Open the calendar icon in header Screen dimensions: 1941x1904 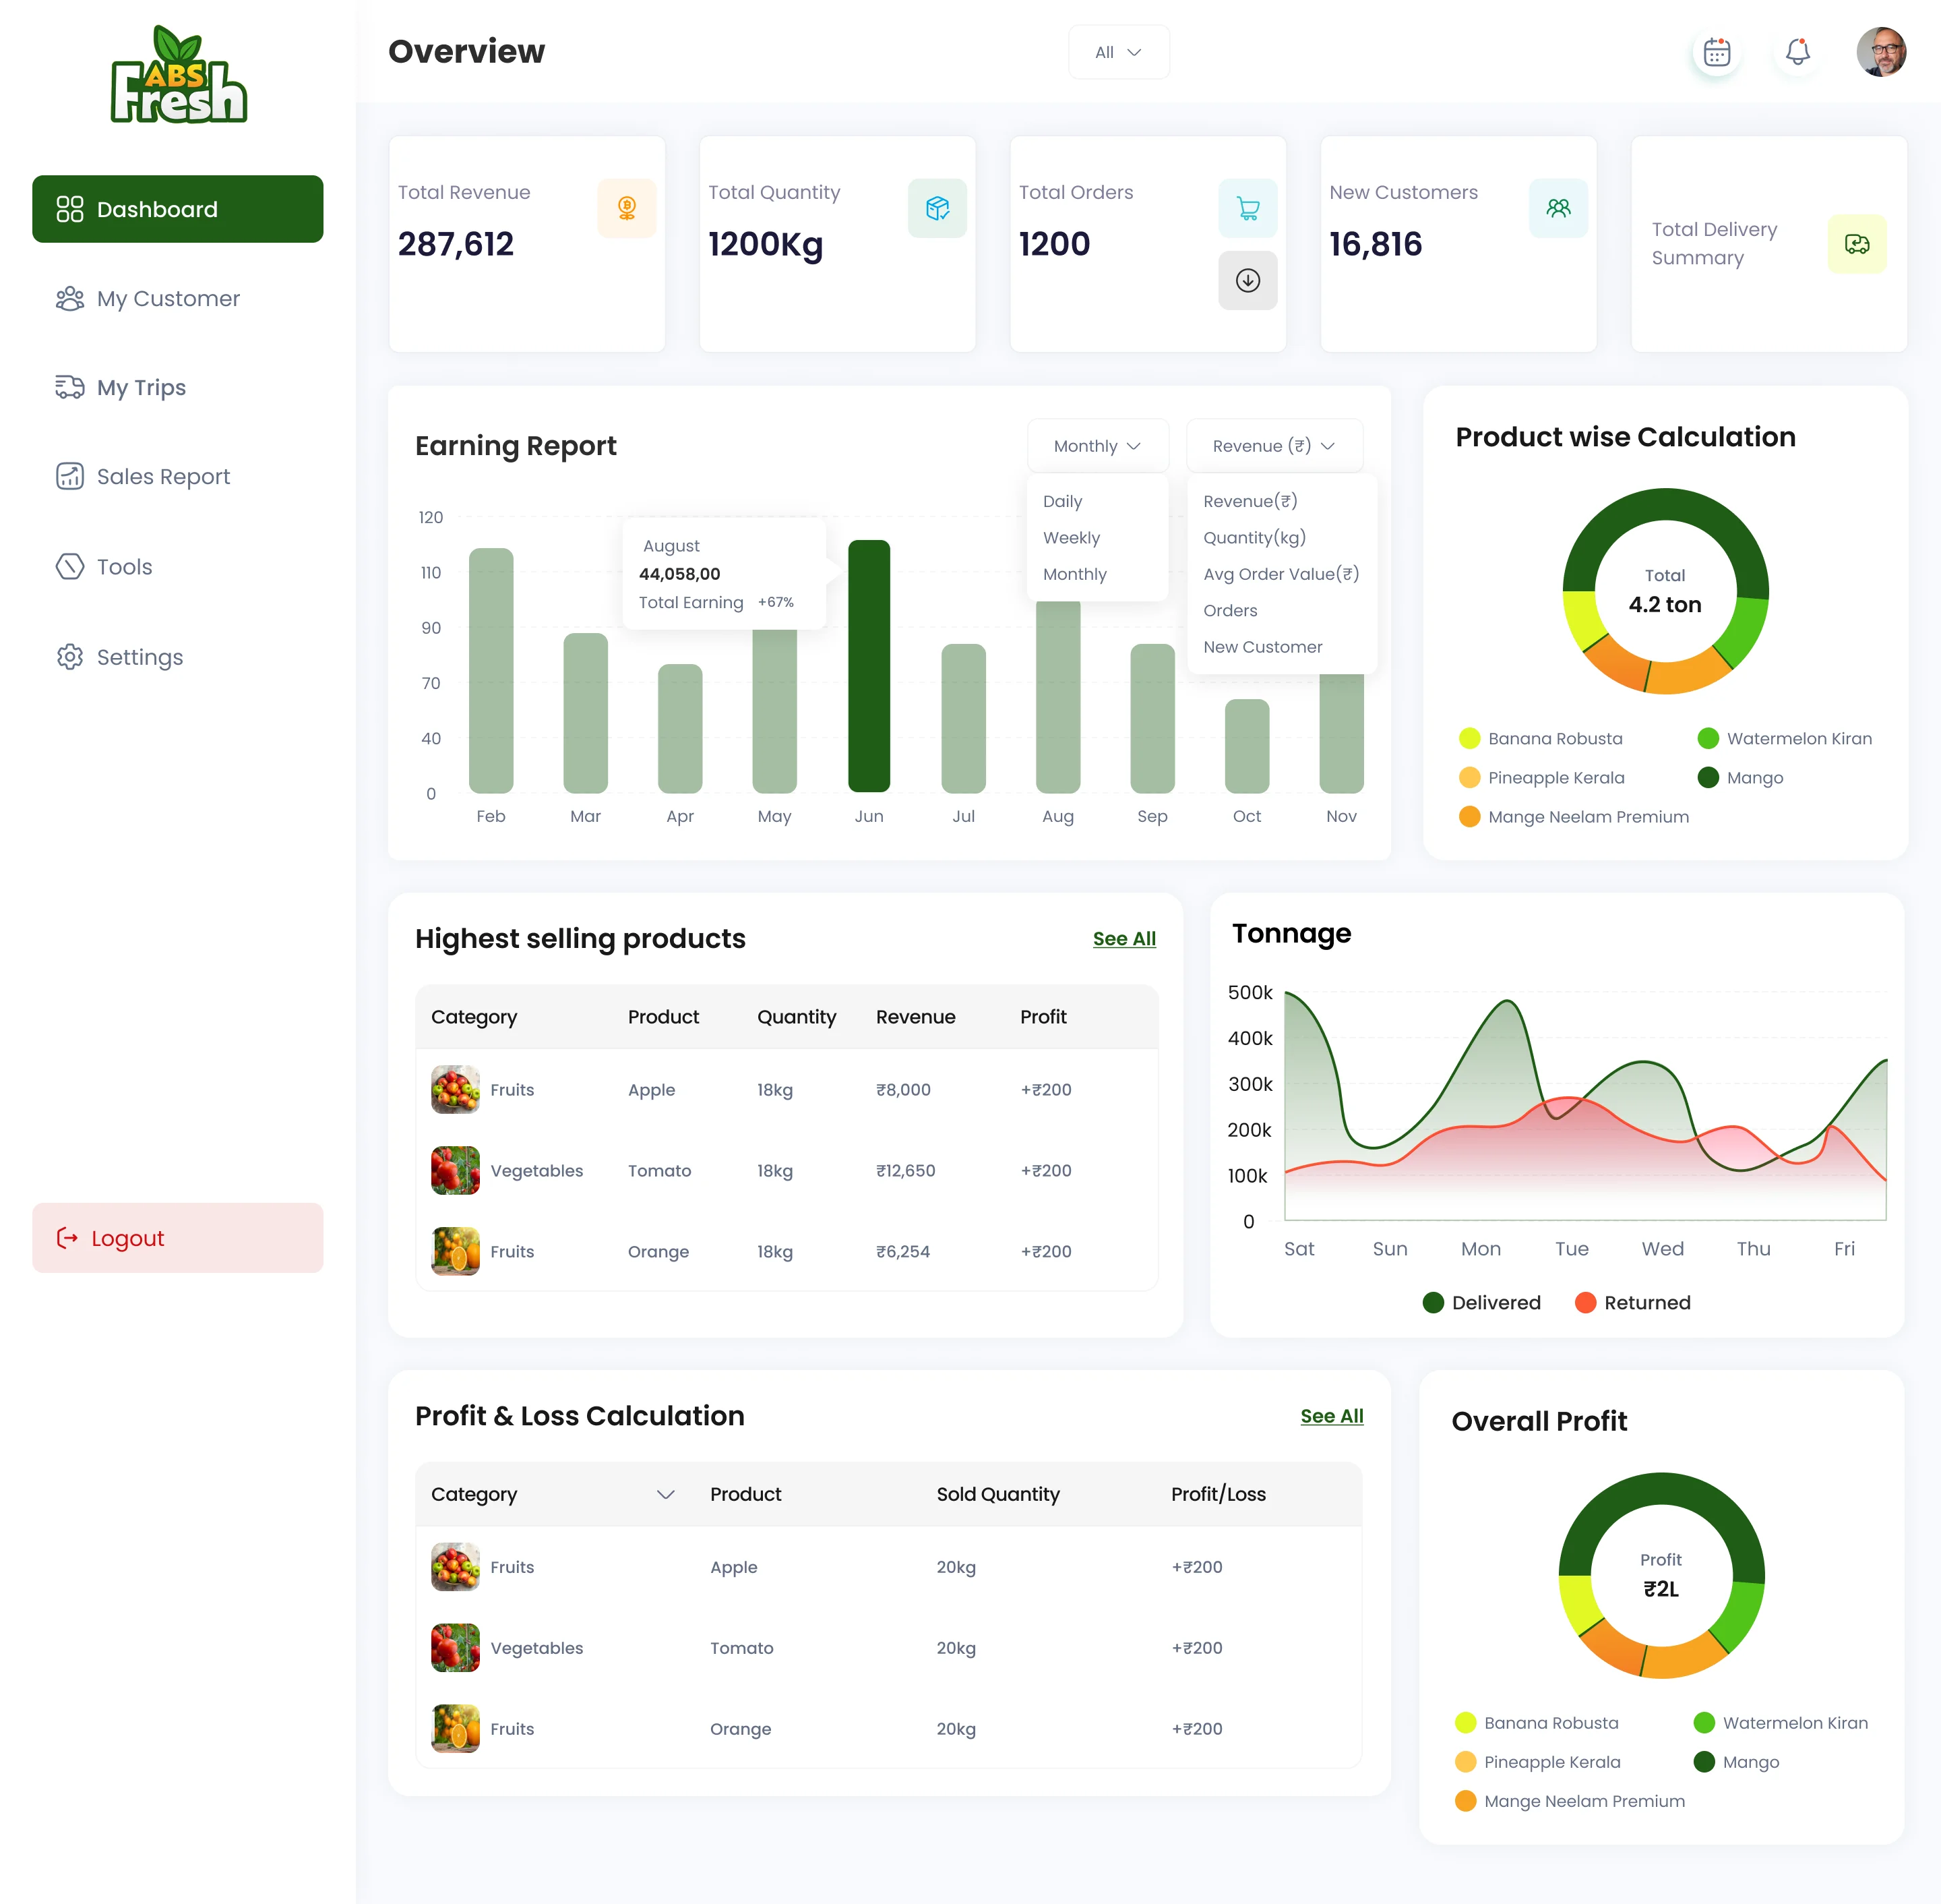1717,52
